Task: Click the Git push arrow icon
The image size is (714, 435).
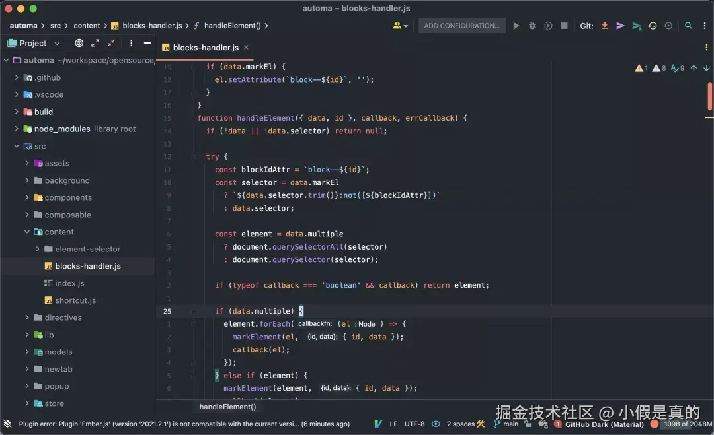Action: [637, 26]
